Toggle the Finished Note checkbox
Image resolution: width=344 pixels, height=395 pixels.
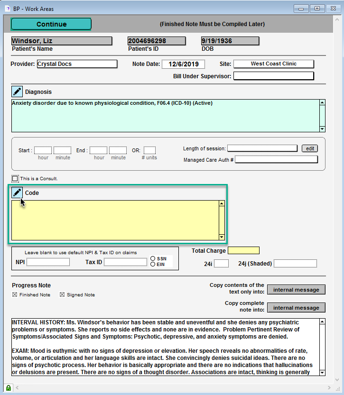(x=15, y=295)
